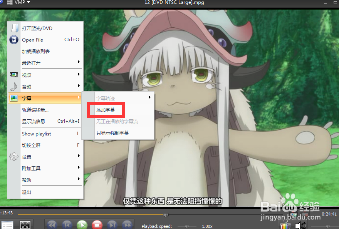Click the 音频 music note icon
This screenshot has width=339, height=229.
pyautogui.click(x=13, y=87)
